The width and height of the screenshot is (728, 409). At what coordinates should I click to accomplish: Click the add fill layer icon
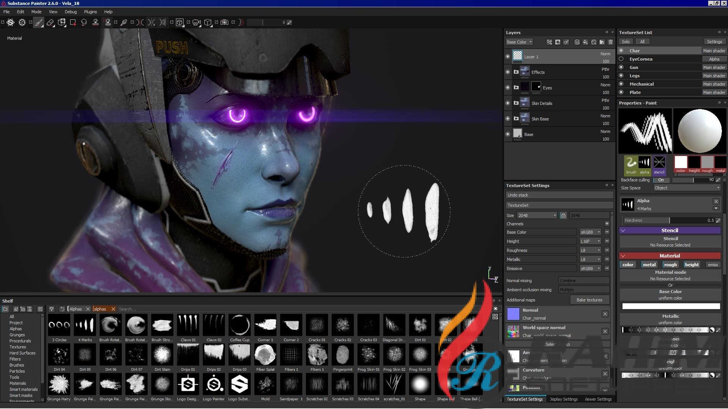[585, 42]
